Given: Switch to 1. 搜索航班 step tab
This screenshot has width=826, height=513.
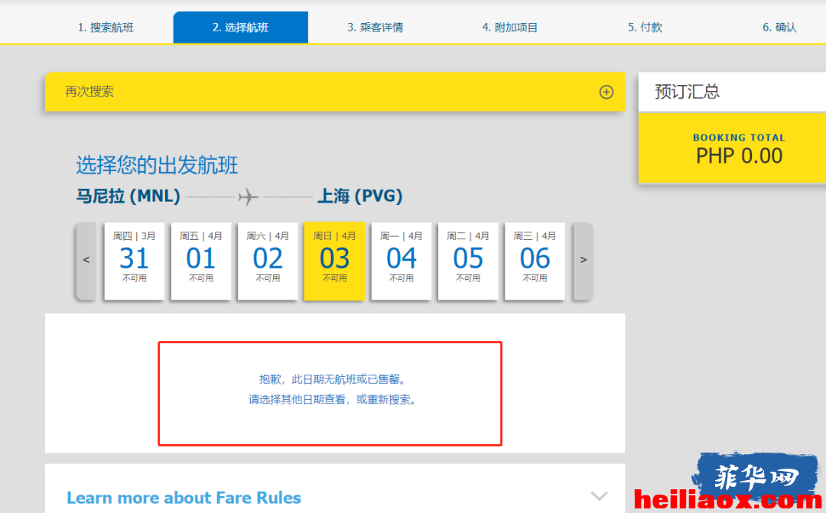Looking at the screenshot, I should tap(106, 28).
